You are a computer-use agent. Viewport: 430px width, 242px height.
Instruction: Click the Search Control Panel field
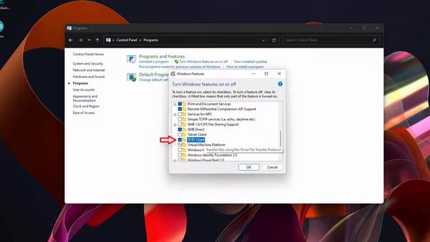tap(331, 40)
